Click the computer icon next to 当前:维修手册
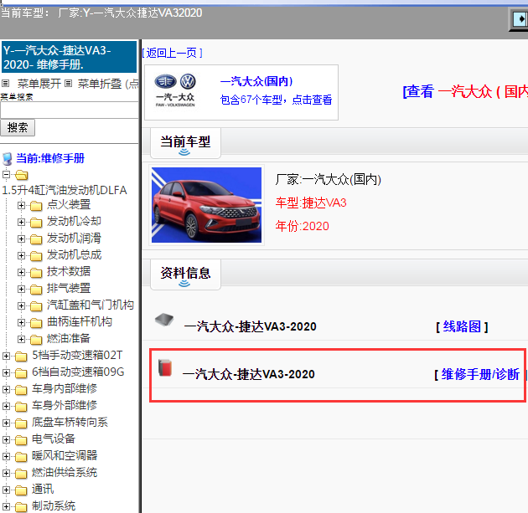528x513 pixels. pyautogui.click(x=8, y=159)
